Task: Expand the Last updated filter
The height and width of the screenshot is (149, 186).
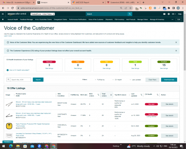Action: pos(135,80)
